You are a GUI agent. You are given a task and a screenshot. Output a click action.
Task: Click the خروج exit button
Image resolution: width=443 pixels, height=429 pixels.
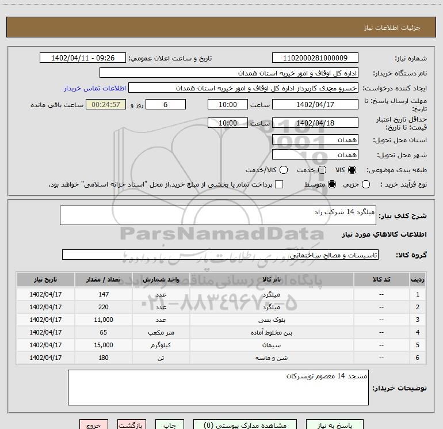coord(94,424)
